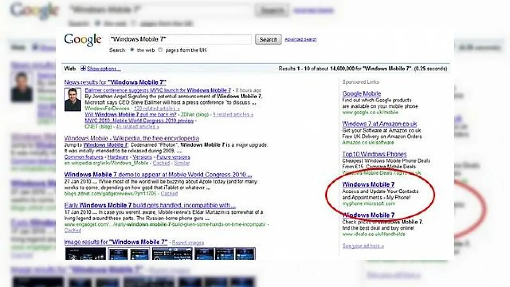This screenshot has width=510, height=287.
Task: Open the 45 related articles link
Action: (137, 127)
